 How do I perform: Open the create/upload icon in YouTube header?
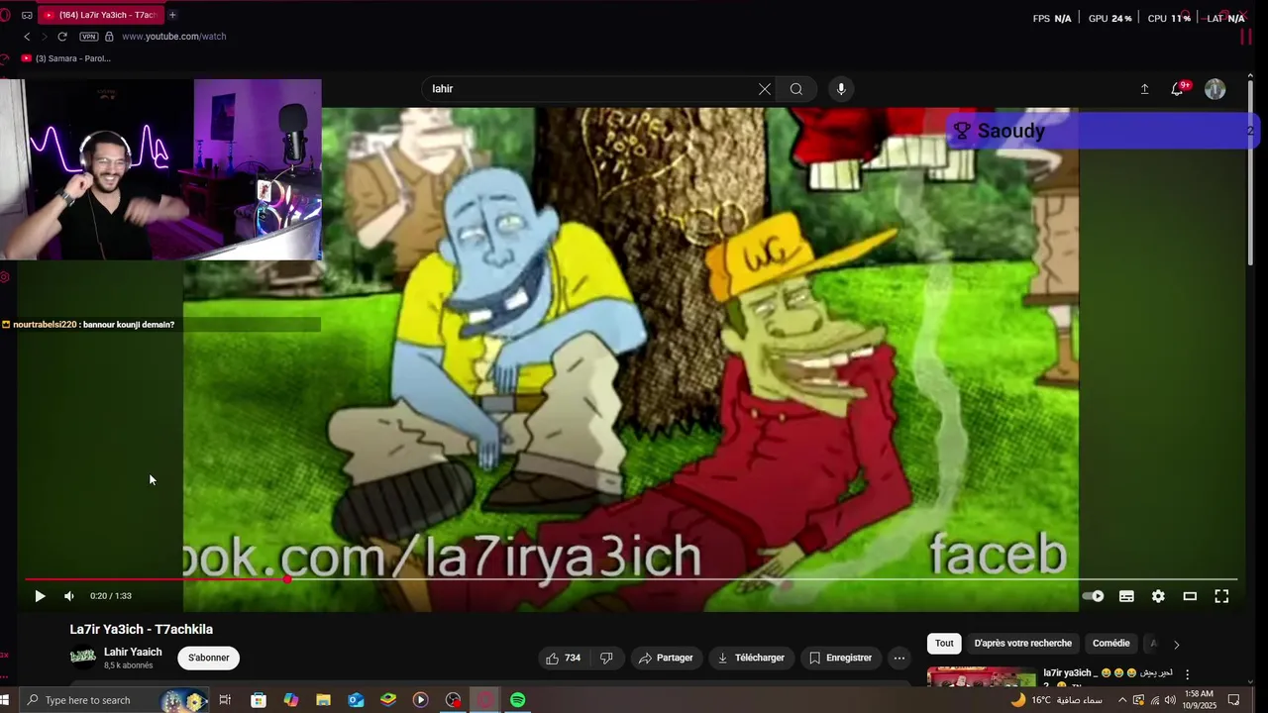(1144, 89)
